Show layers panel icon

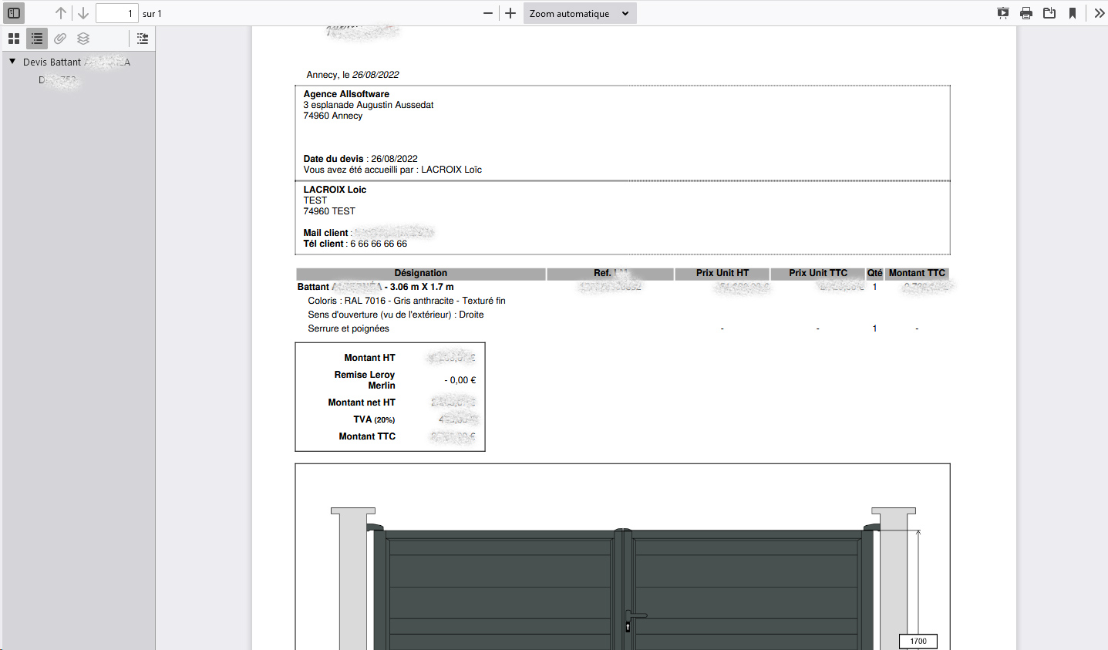[x=83, y=39]
